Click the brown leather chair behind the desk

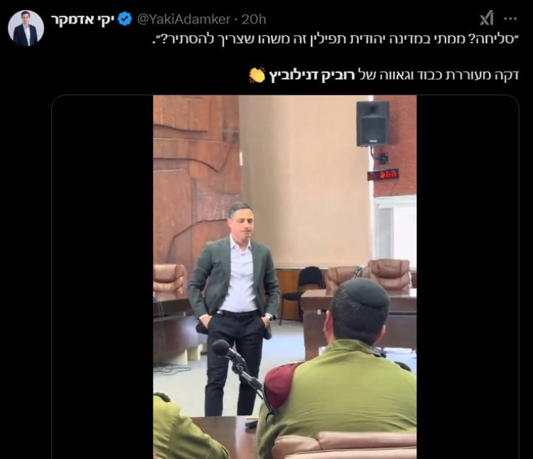coord(390,274)
